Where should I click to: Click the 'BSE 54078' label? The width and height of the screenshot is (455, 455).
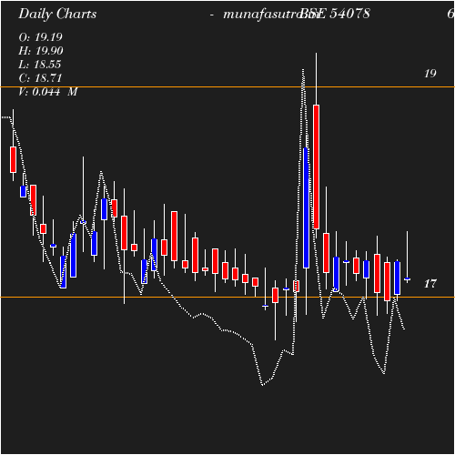(x=335, y=14)
